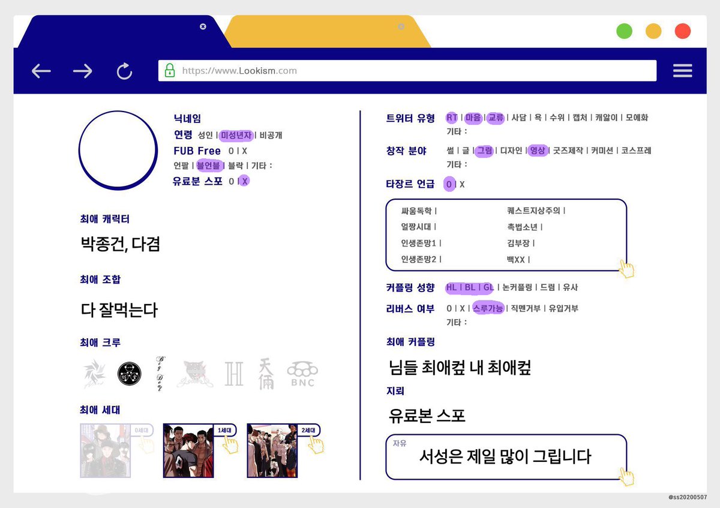Click 김부장 in the webtoon list

pyautogui.click(x=518, y=244)
